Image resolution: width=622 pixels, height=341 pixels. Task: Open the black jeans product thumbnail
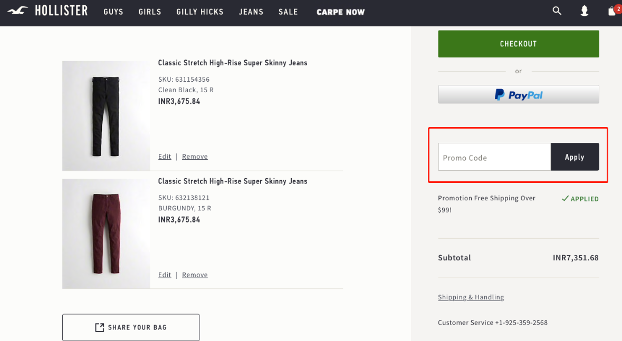click(106, 116)
